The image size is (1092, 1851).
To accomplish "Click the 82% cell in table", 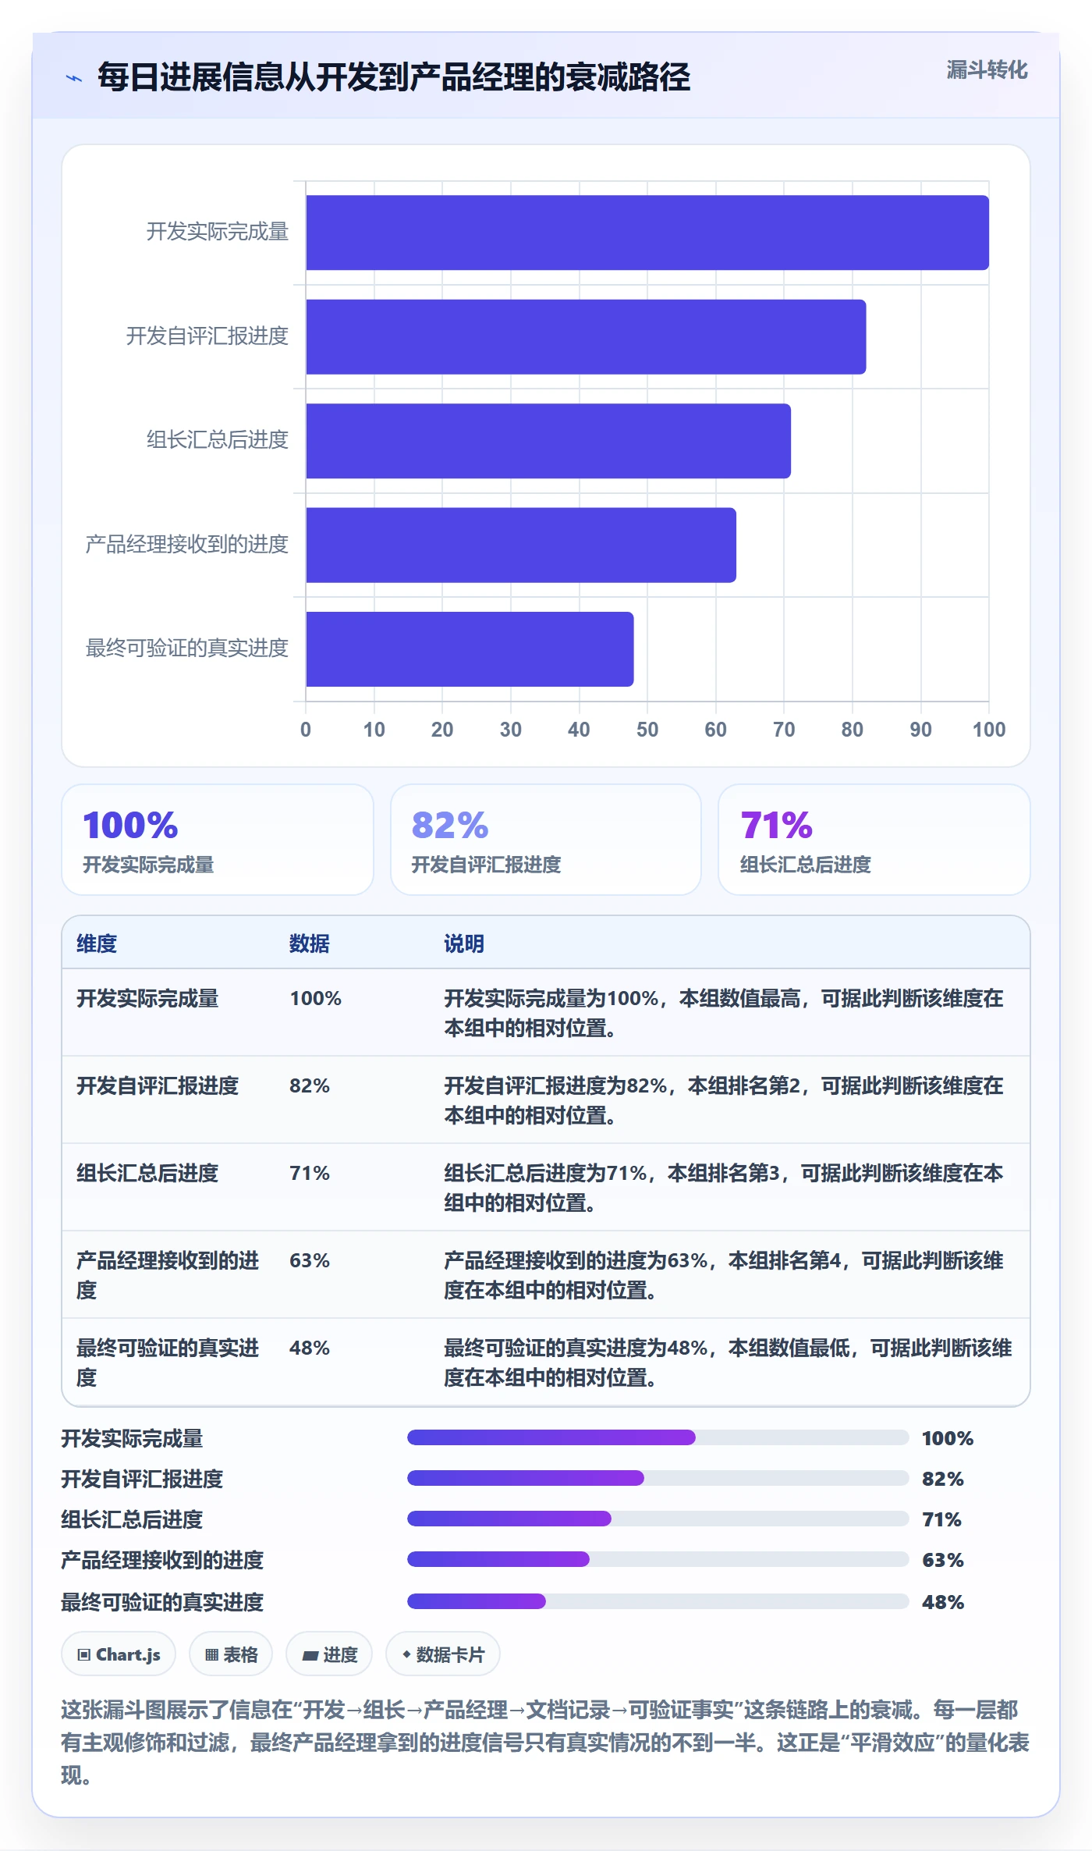I will (310, 1085).
